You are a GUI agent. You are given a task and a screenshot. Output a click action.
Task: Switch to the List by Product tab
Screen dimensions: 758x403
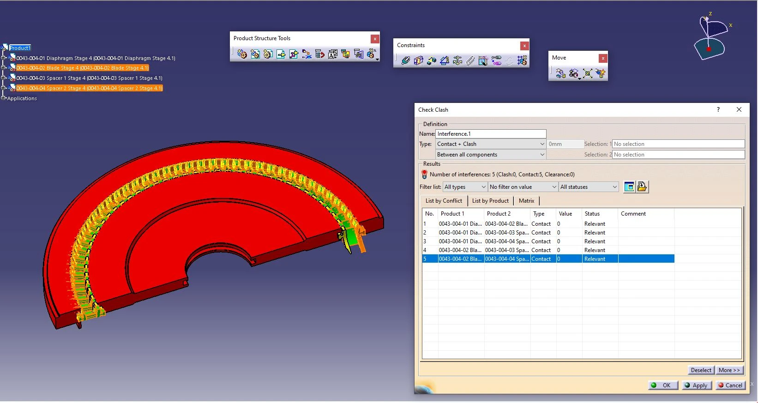pyautogui.click(x=490, y=201)
